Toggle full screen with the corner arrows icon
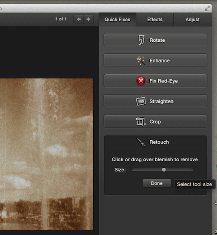217x235 pixels. [207, 8]
